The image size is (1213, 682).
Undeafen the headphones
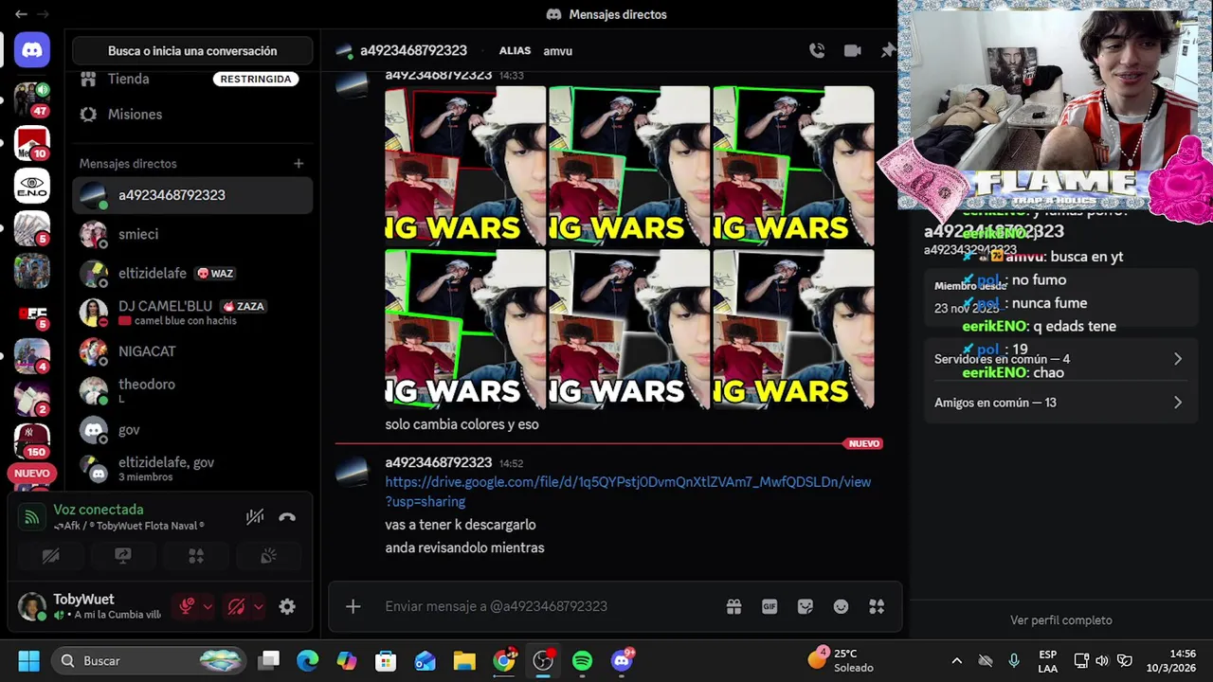[236, 606]
